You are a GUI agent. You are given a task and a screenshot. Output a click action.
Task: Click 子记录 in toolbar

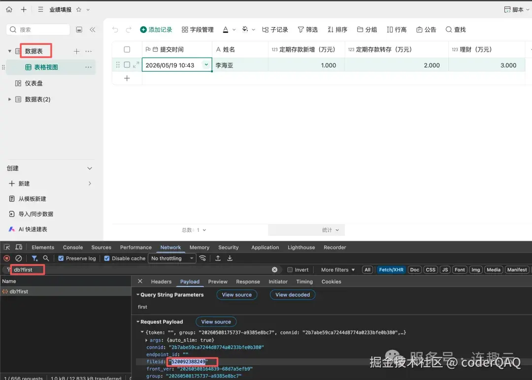coord(275,30)
